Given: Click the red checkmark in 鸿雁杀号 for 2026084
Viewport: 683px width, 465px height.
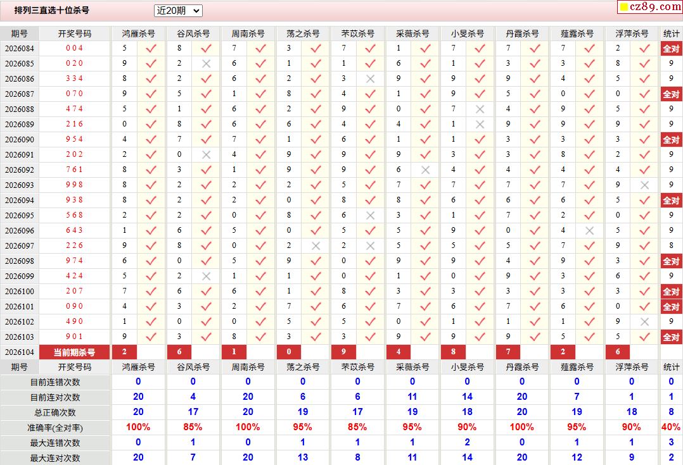Looking at the screenshot, I should (x=151, y=48).
